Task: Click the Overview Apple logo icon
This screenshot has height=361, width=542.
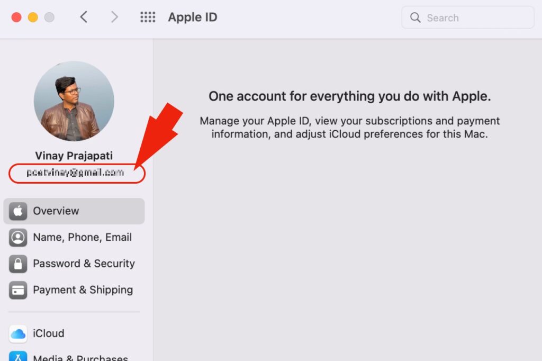Action: click(x=18, y=211)
